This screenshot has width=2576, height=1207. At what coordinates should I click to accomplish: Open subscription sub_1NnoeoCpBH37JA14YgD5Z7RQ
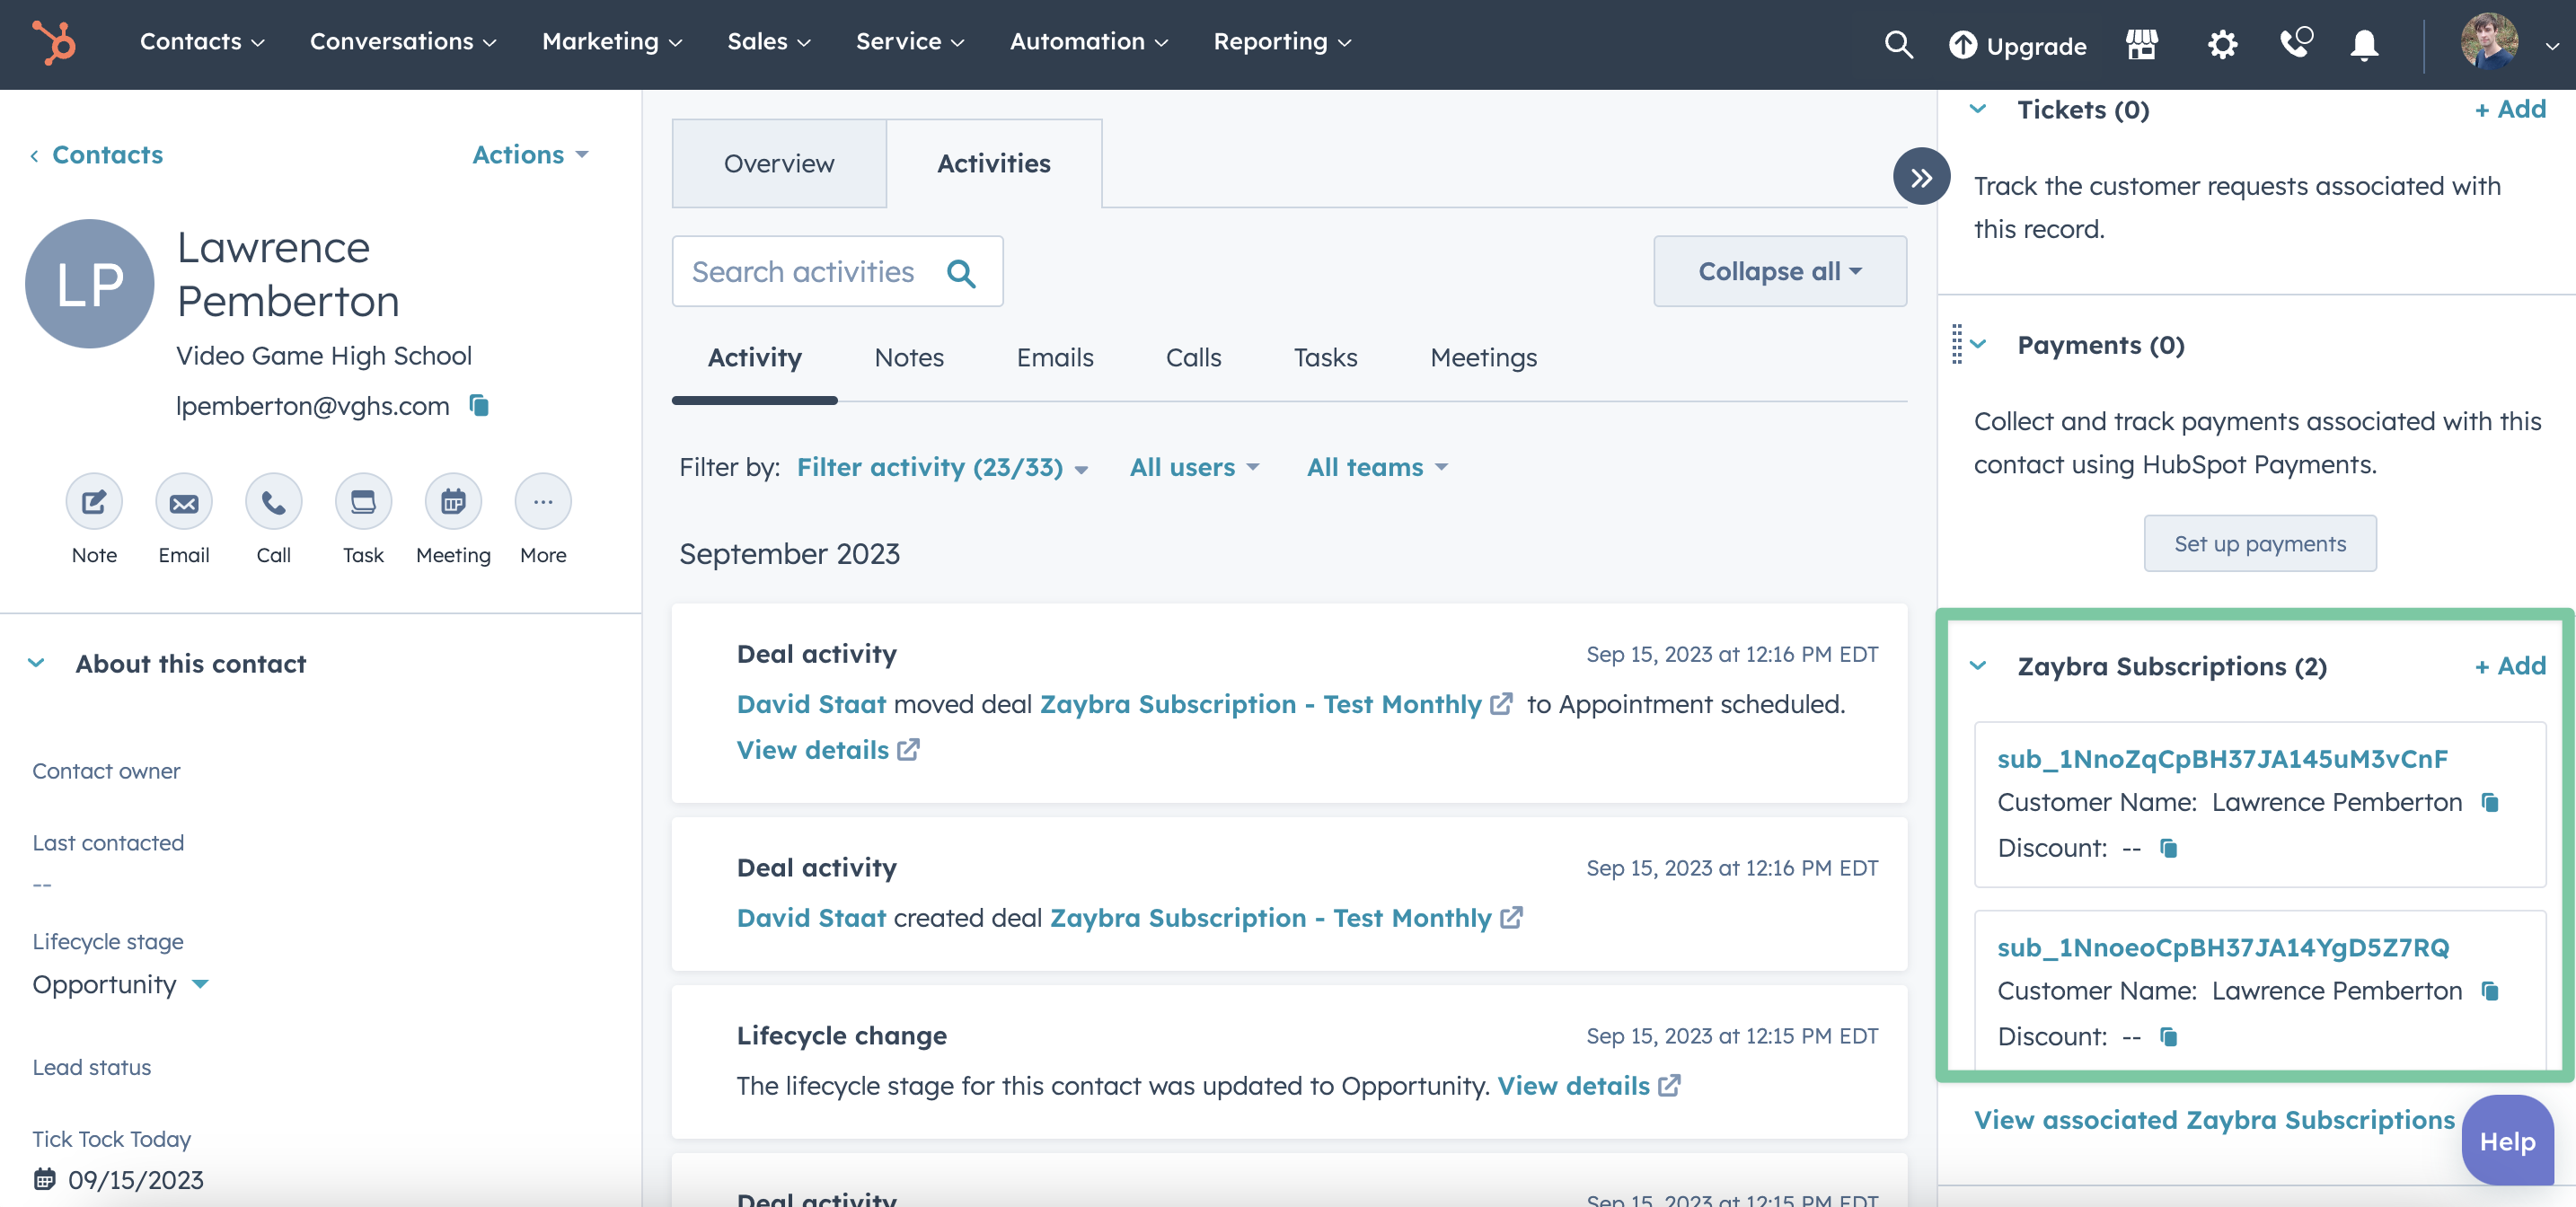(2222, 947)
